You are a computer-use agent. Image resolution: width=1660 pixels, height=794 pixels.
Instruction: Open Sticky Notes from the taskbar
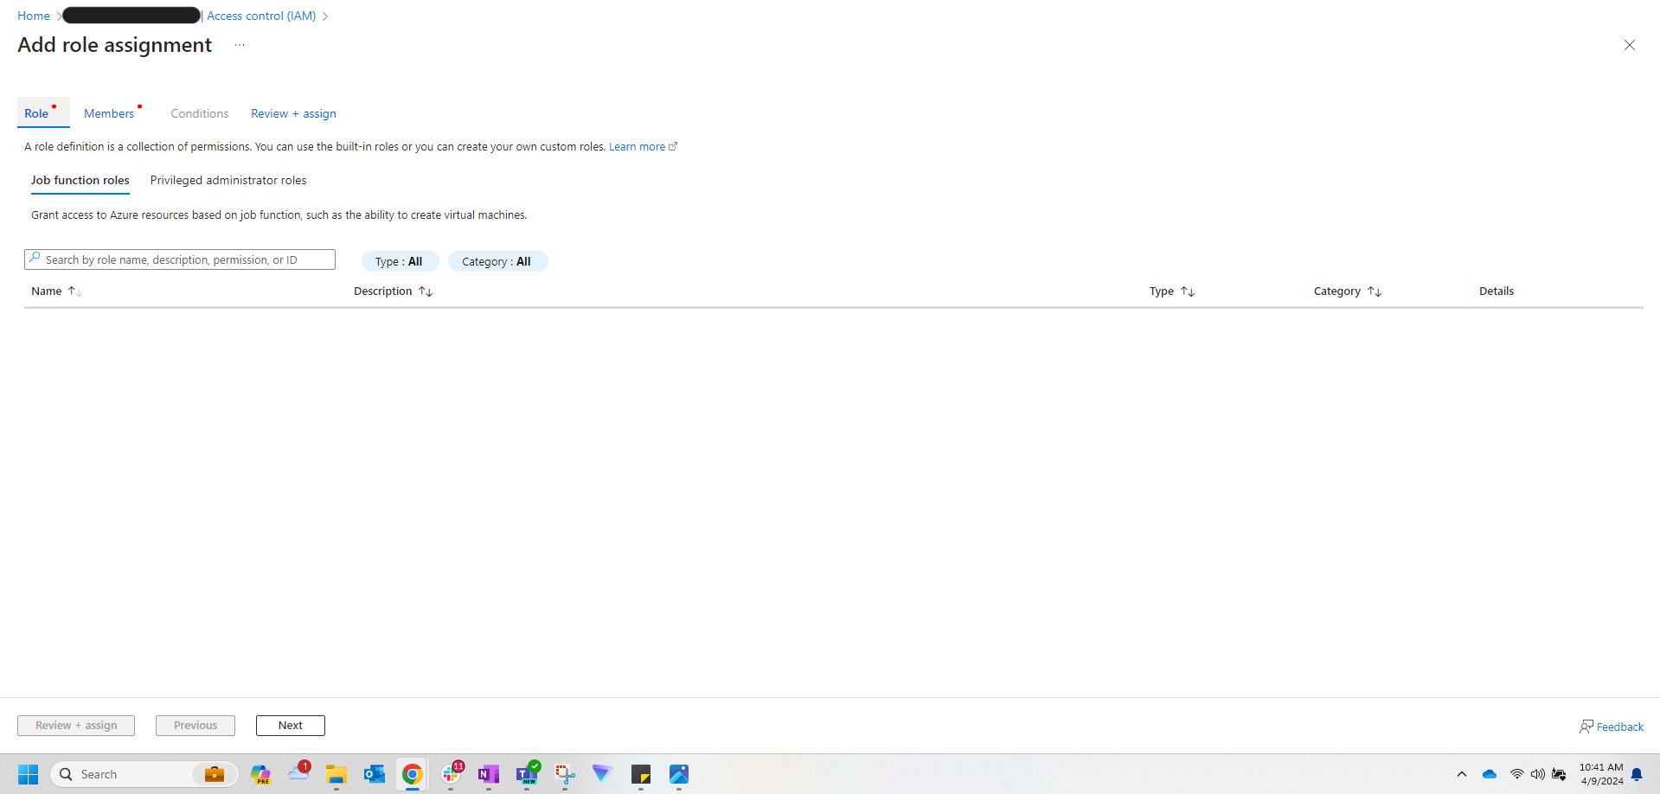(641, 774)
